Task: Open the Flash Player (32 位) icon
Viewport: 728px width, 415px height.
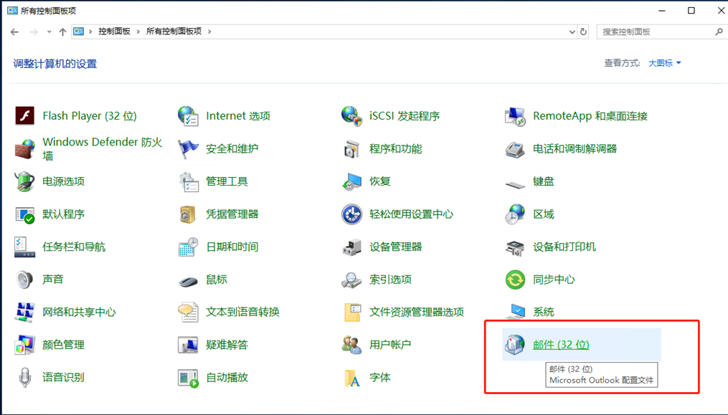Action: (25, 116)
